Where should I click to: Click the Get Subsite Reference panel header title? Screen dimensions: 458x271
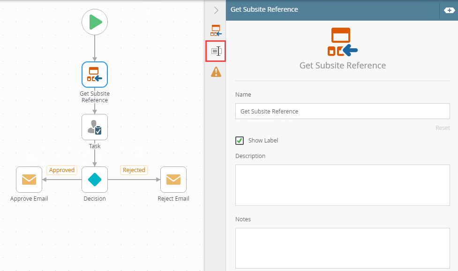264,9
